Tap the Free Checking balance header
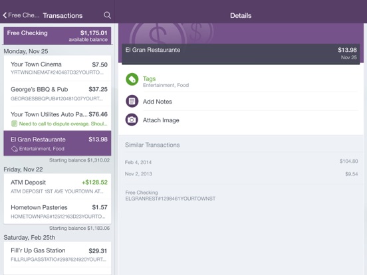Image resolution: width=367 pixels, height=275 pixels. point(57,36)
